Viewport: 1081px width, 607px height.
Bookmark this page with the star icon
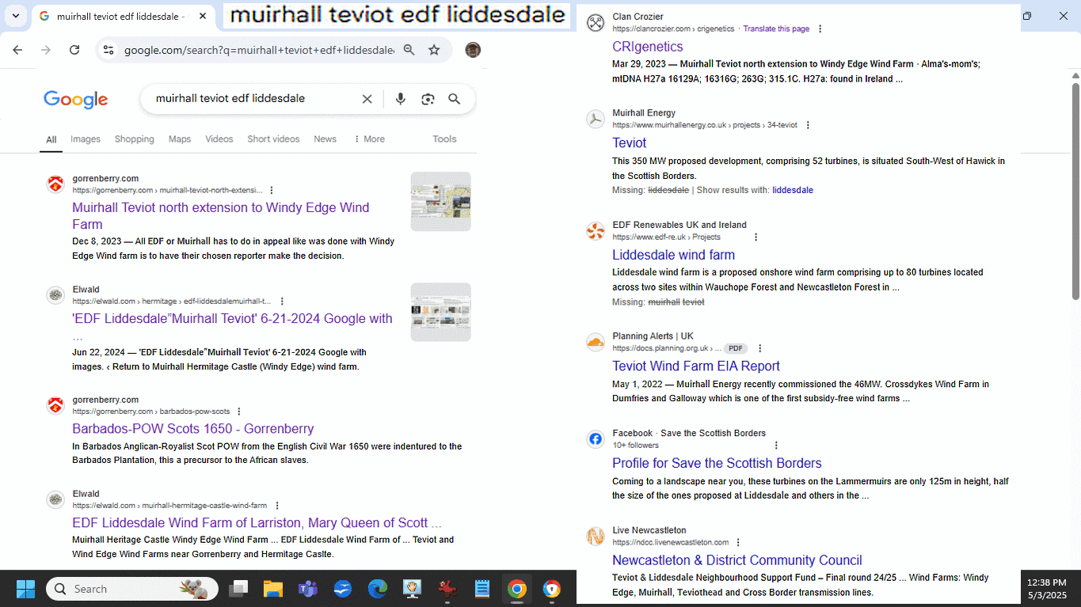click(434, 50)
